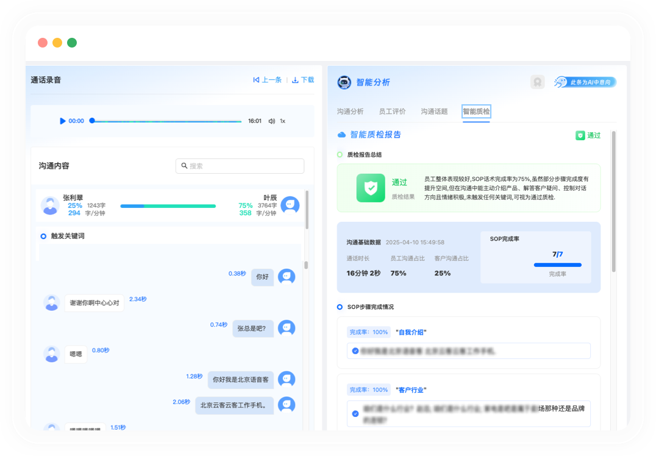Toggle the 客户行业 step checkmark

[355, 413]
